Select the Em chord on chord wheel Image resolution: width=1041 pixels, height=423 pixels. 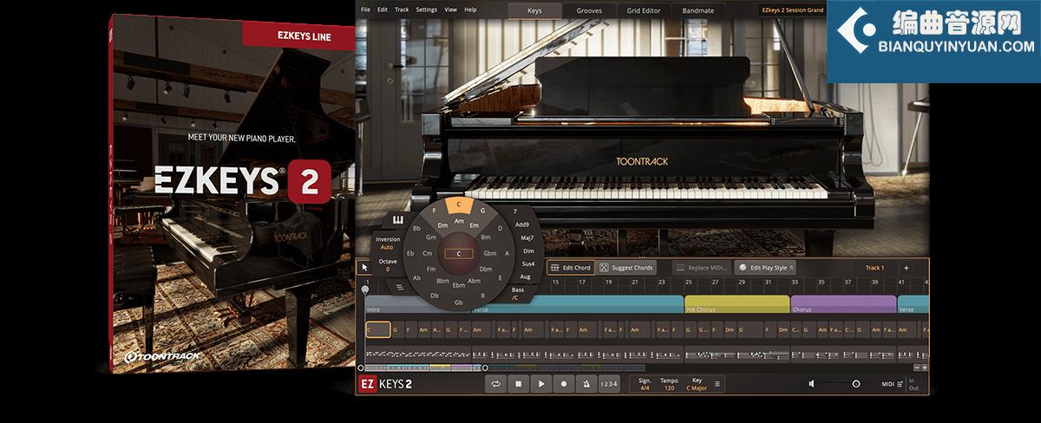(x=475, y=225)
